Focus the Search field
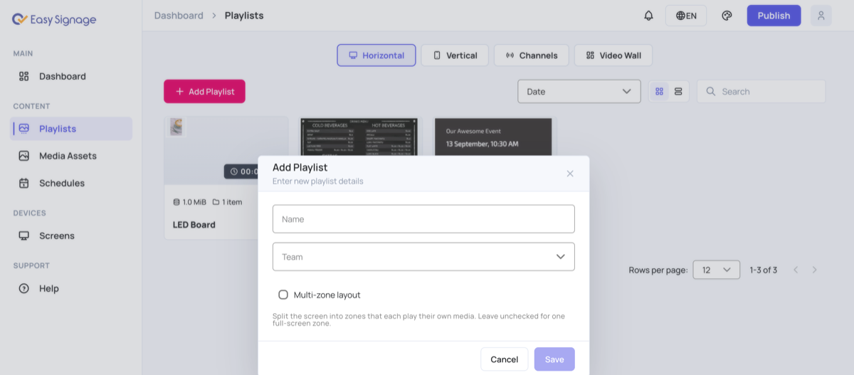 pyautogui.click(x=761, y=91)
